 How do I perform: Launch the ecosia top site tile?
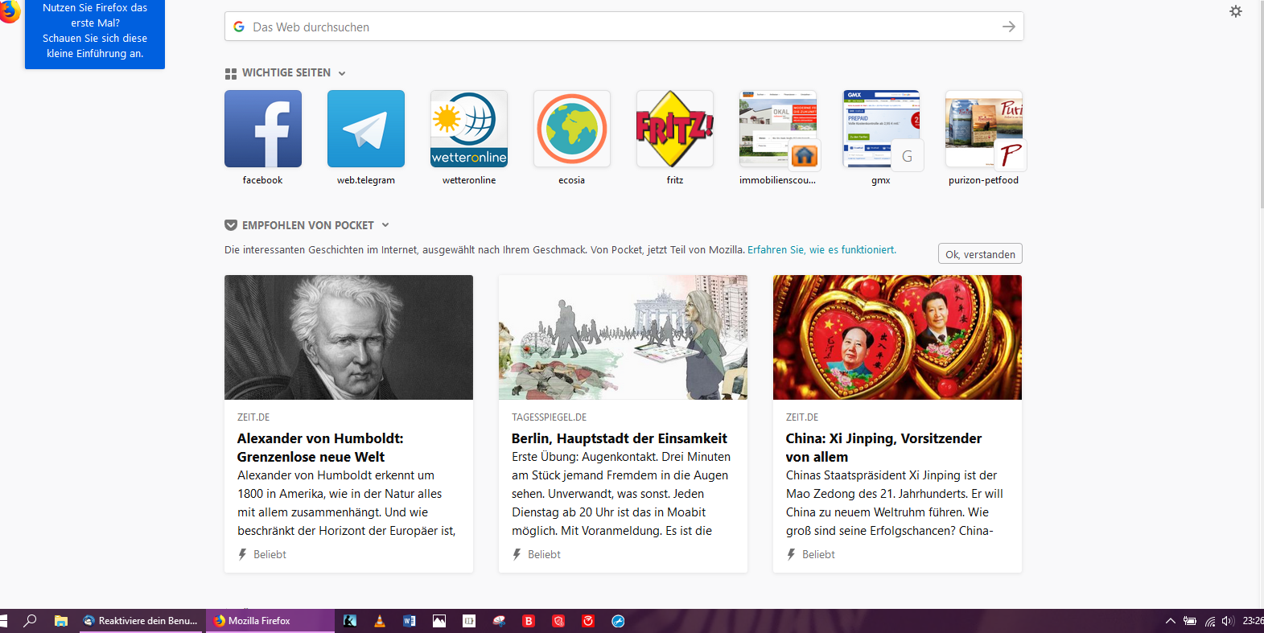[571, 129]
